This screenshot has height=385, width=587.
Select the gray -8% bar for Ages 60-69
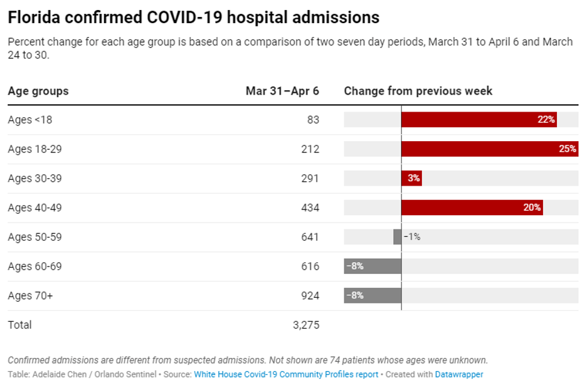373,266
